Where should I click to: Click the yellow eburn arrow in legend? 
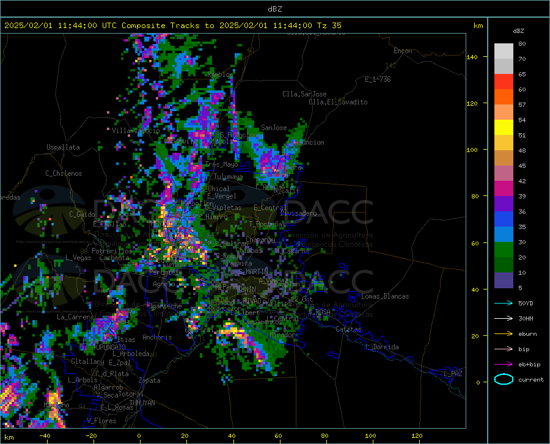tap(504, 334)
